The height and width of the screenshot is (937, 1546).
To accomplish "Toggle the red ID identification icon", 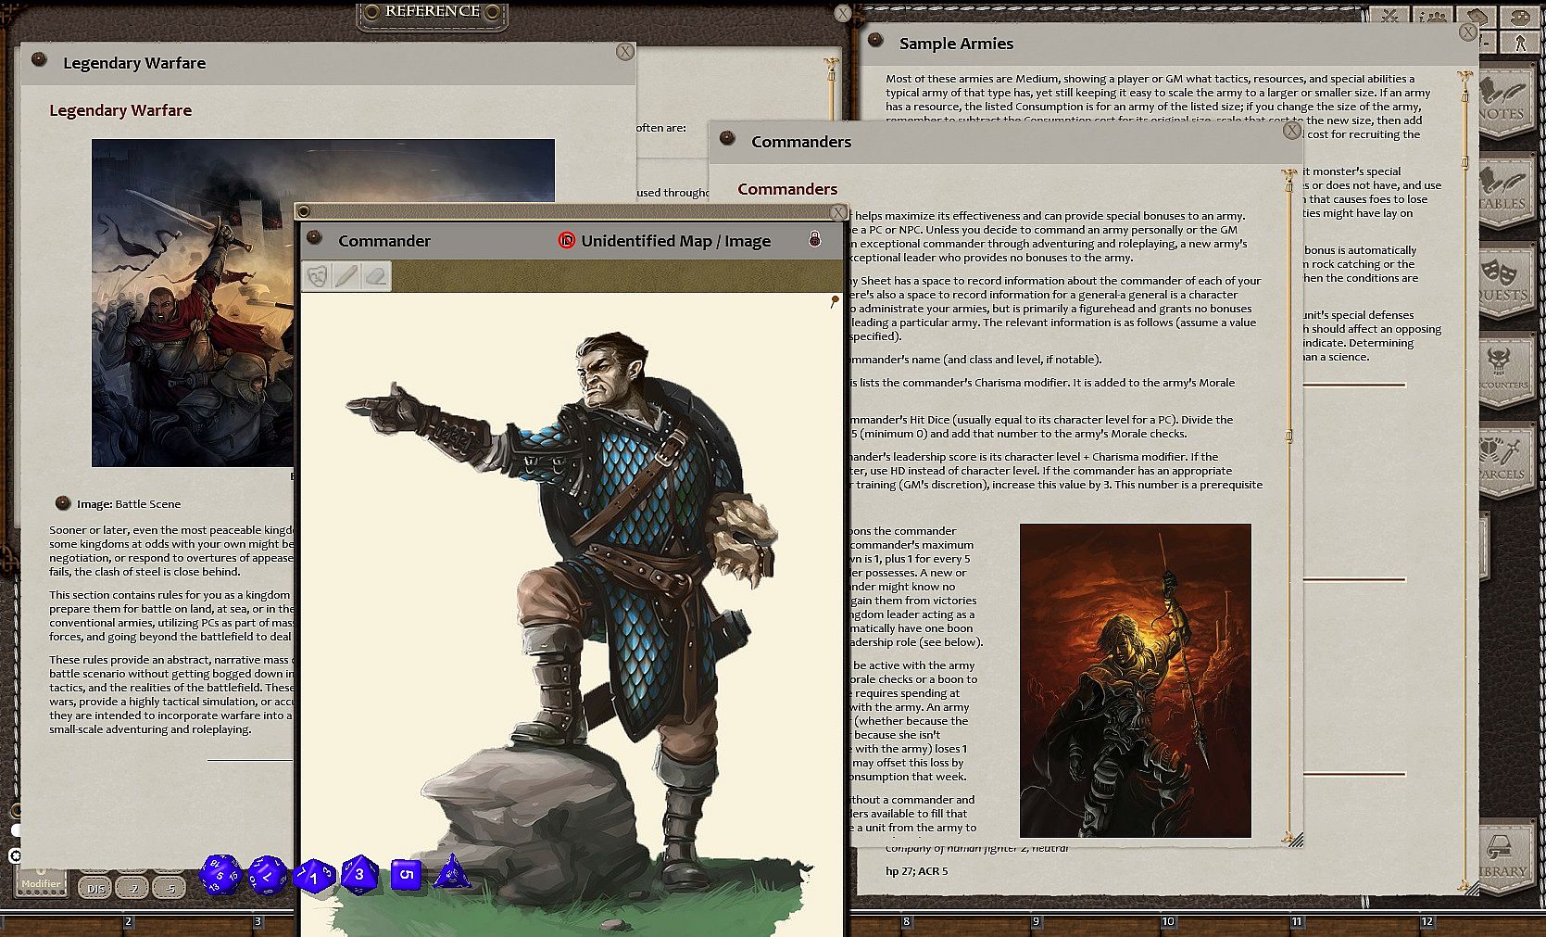I will (x=567, y=241).
